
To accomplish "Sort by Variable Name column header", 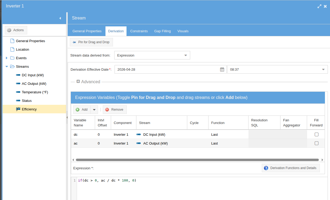I will click(83, 123).
